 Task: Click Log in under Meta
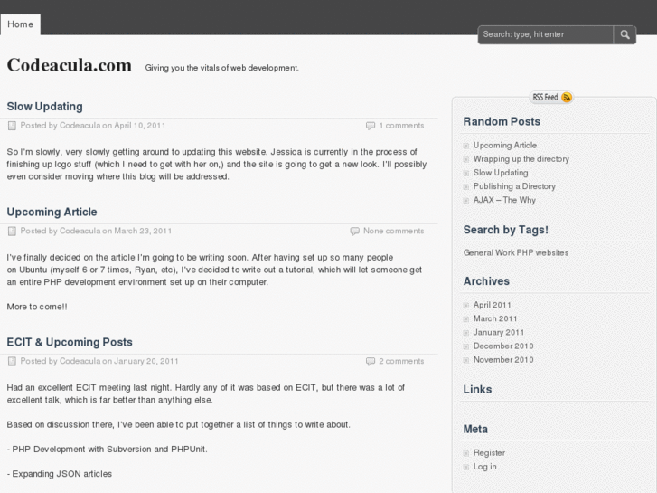(x=485, y=467)
